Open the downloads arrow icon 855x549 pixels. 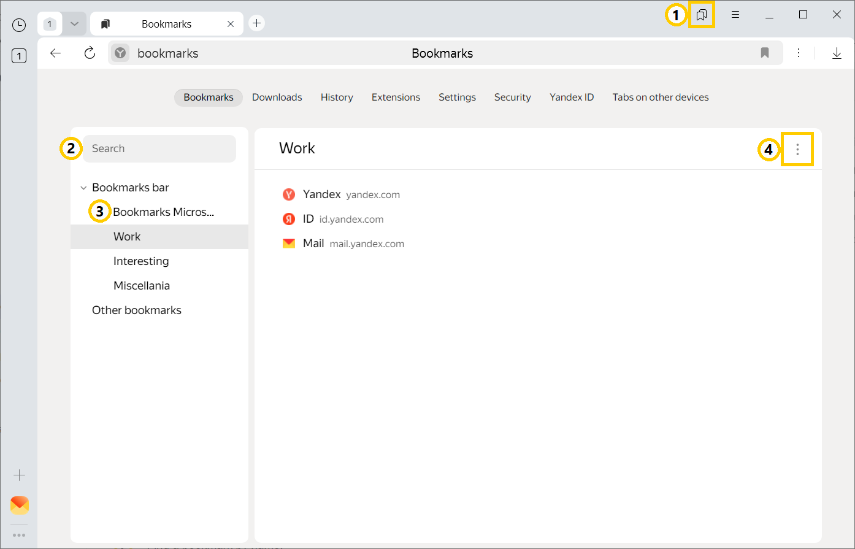pyautogui.click(x=837, y=53)
